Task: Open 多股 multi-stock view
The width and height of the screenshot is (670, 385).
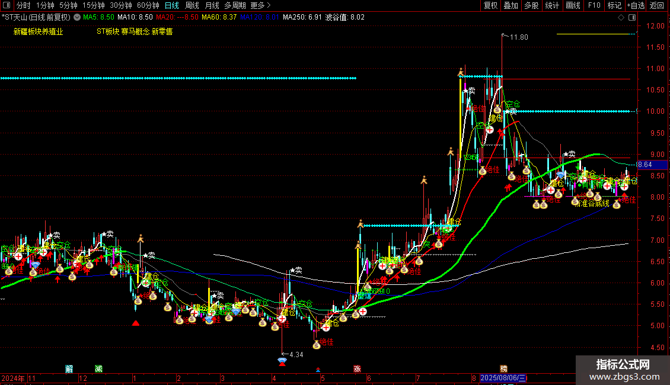Action: (x=532, y=5)
